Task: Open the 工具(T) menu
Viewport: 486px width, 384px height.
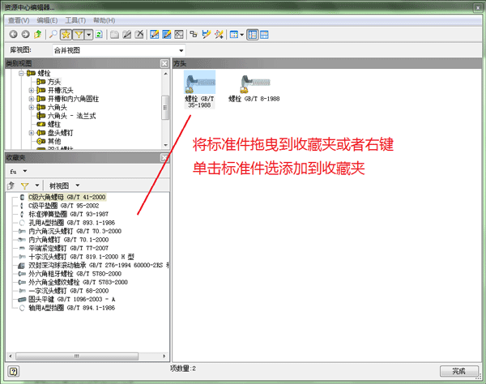Action: coord(75,20)
